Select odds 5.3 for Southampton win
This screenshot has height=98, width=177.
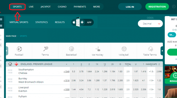(x=73, y=71)
